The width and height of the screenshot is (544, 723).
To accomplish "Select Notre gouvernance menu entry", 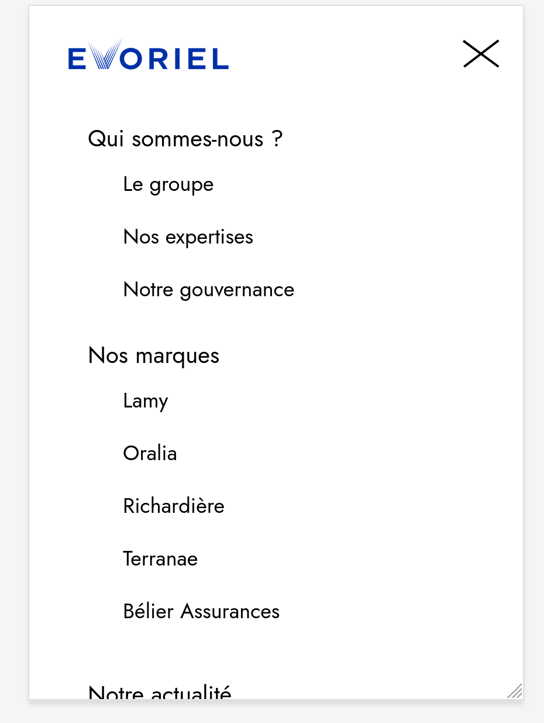I will [x=208, y=290].
